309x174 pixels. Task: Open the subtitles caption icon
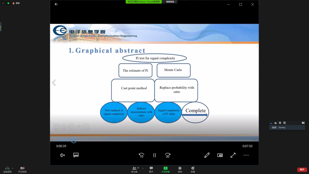76,155
